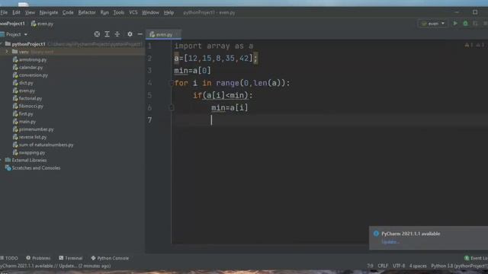Click the code line a=[12,15,8,35,42];
The height and width of the screenshot is (274, 488).
coord(216,58)
